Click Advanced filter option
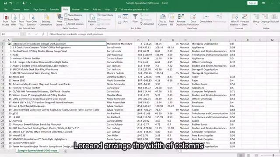Viewport: 280px width, 157px height. pyautogui.click(x=147, y=24)
